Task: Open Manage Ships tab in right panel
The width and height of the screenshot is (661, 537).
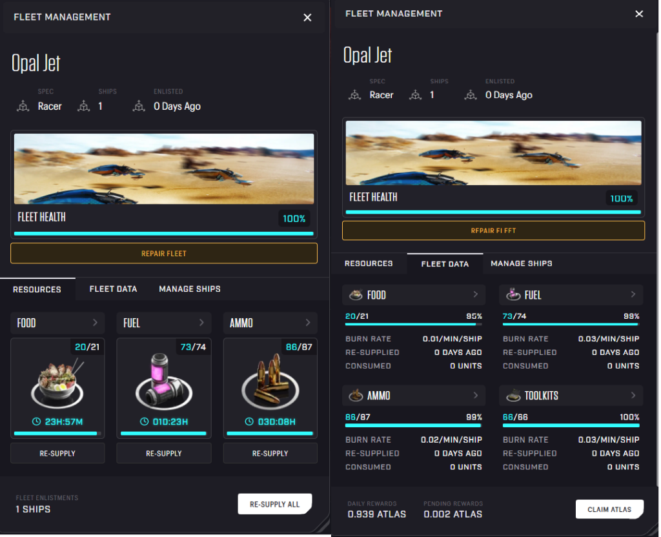Action: (x=521, y=263)
